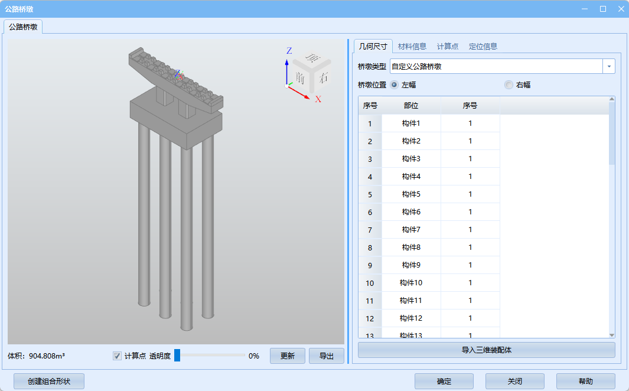
Task: Open the 计算点 tab
Action: (x=447, y=46)
